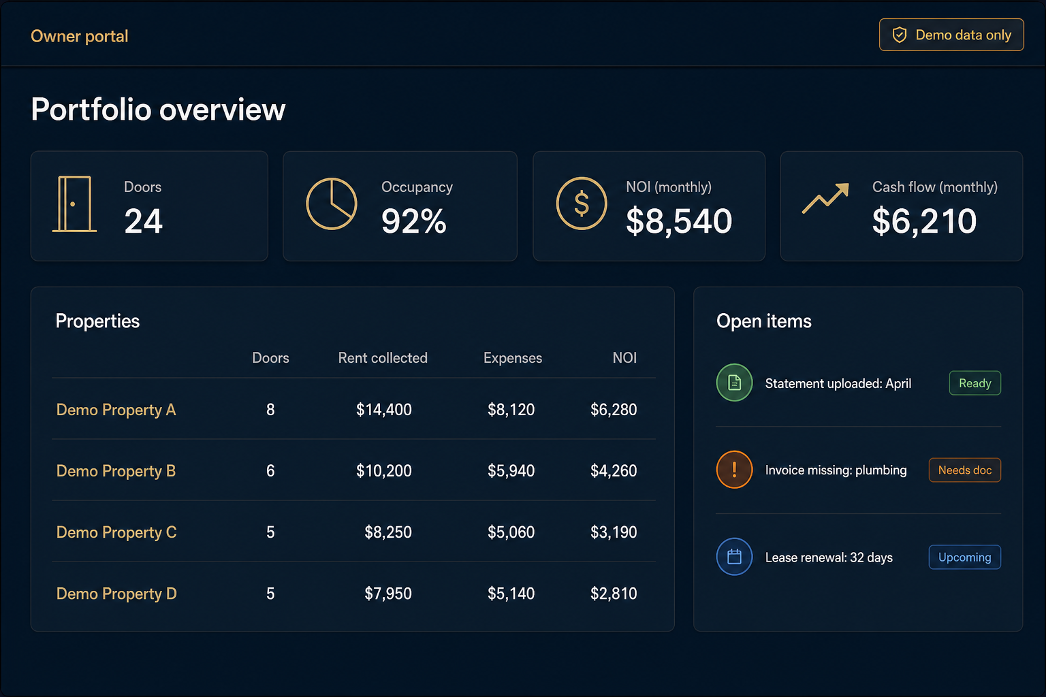Click the Owner portal header title
Image resolution: width=1046 pixels, height=697 pixels.
80,36
